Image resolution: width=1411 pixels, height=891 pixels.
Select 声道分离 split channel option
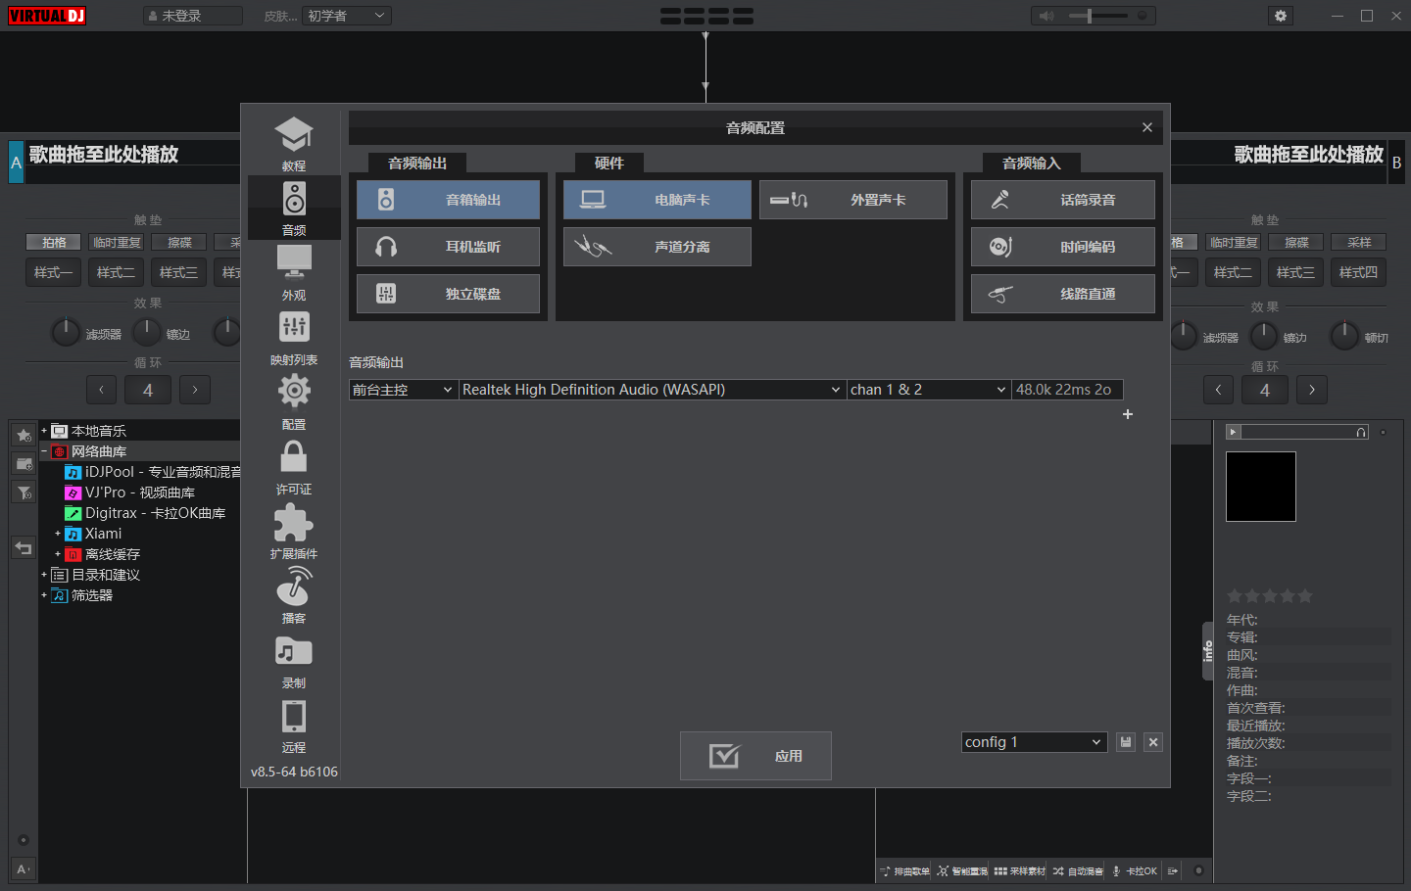pos(657,247)
